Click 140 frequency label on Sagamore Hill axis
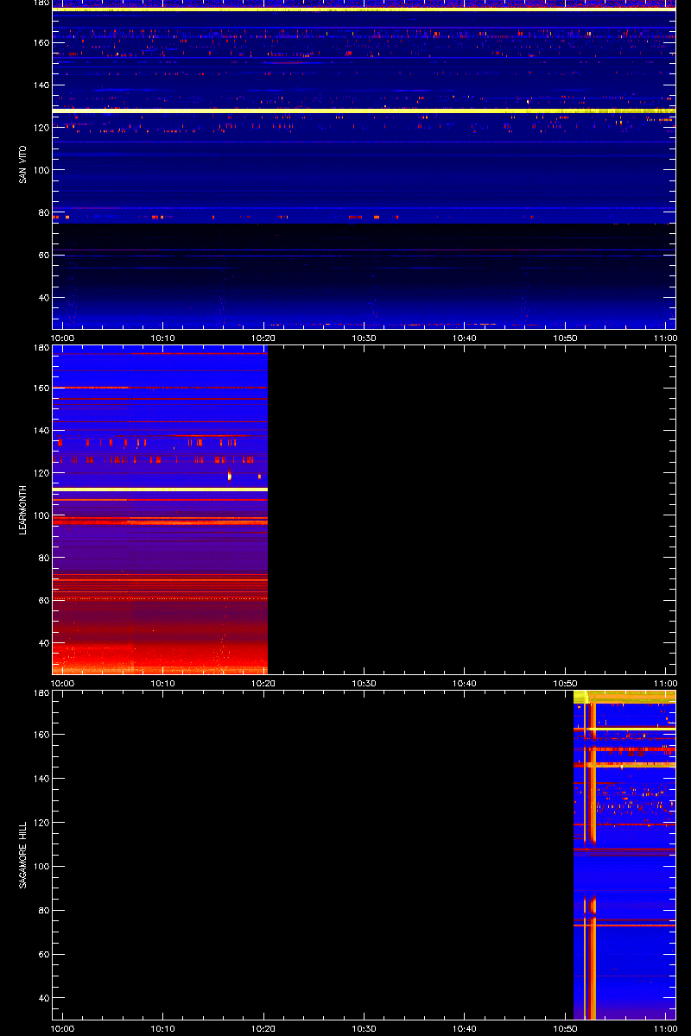The image size is (691, 1036). [x=41, y=779]
